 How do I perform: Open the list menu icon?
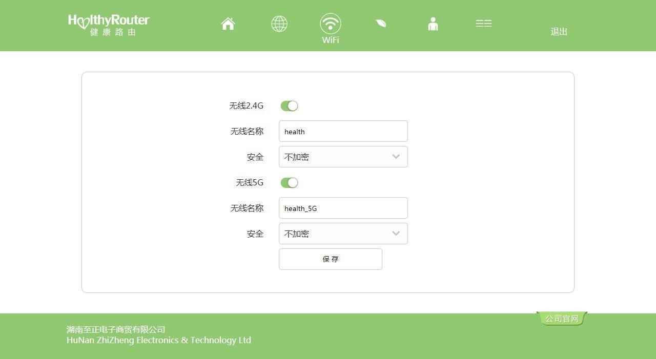point(483,24)
